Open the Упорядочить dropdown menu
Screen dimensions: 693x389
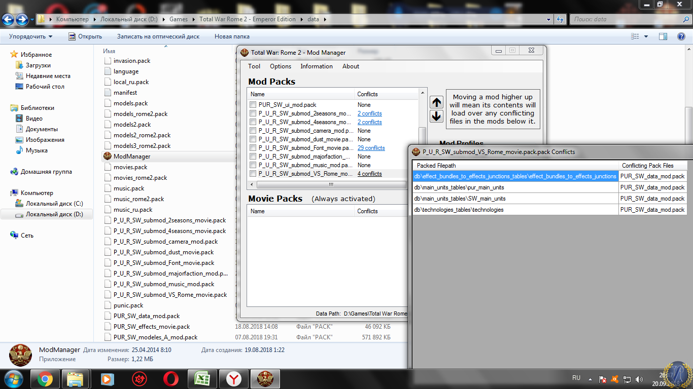click(x=30, y=36)
